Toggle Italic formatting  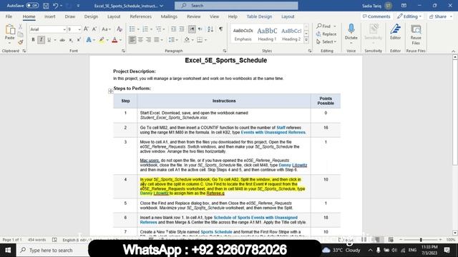click(41, 40)
